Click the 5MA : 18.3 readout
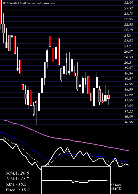The image size is (138, 194). pos(16,184)
